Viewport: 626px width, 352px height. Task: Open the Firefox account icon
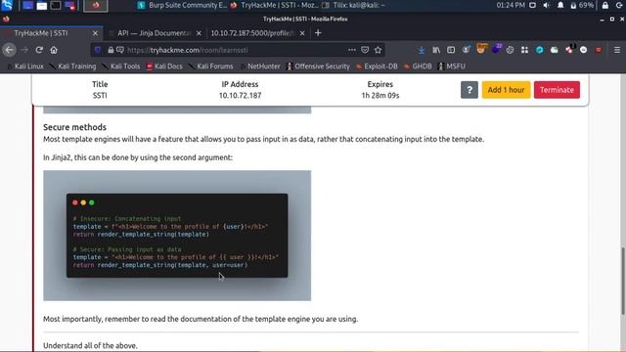pyautogui.click(x=466, y=50)
